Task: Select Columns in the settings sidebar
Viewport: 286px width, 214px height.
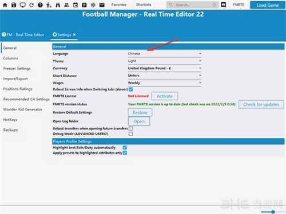Action: pyautogui.click(x=10, y=58)
